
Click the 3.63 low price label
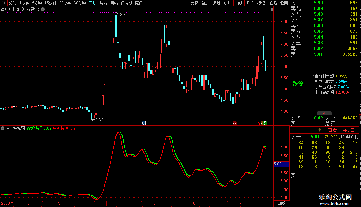click(x=99, y=120)
